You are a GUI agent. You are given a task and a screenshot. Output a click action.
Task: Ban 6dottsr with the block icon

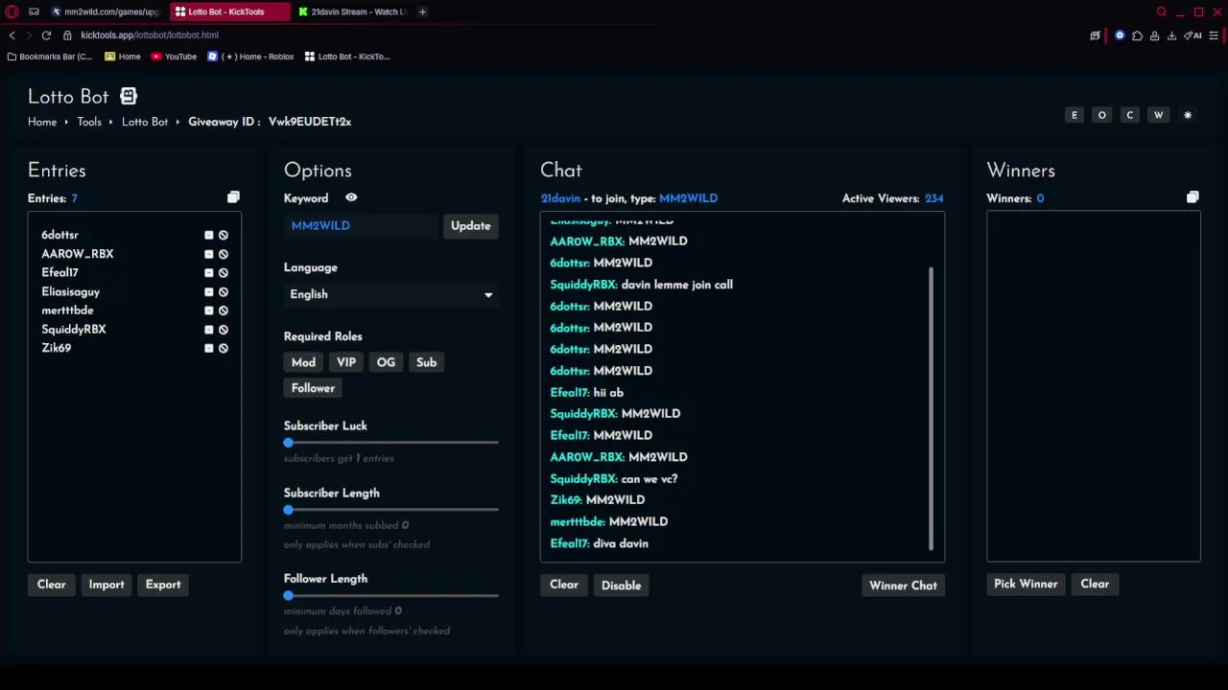tap(223, 235)
